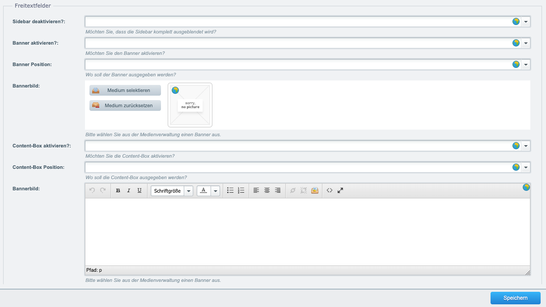Click inside the rich text editor area

(x=308, y=232)
